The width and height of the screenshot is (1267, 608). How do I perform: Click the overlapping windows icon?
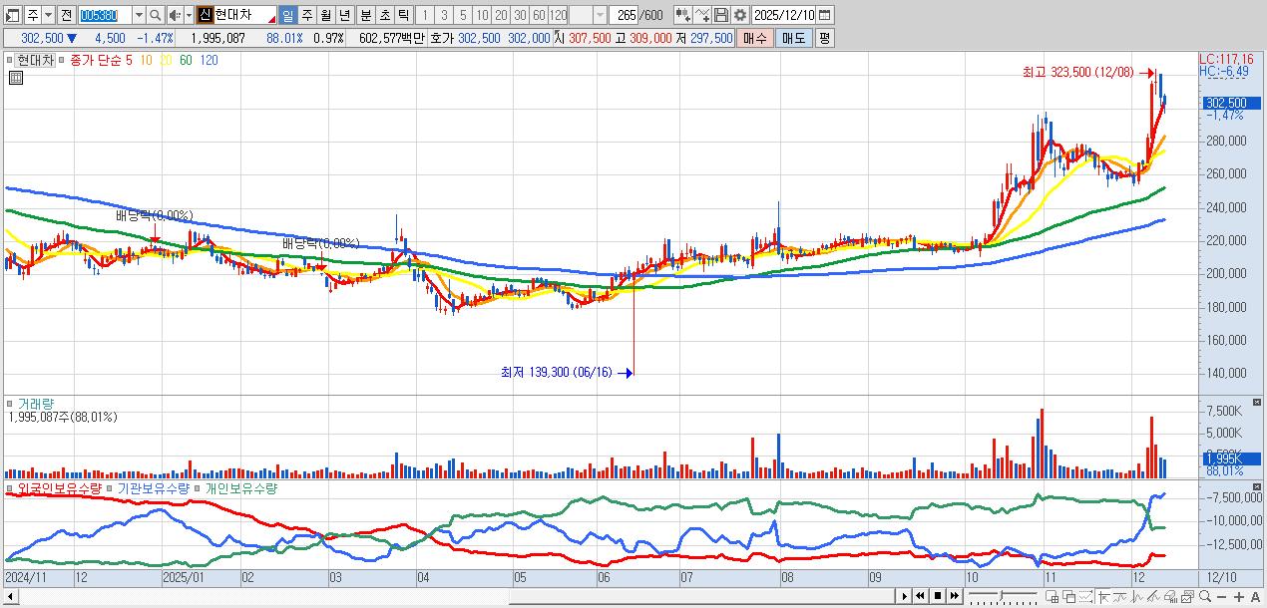click(x=1069, y=596)
